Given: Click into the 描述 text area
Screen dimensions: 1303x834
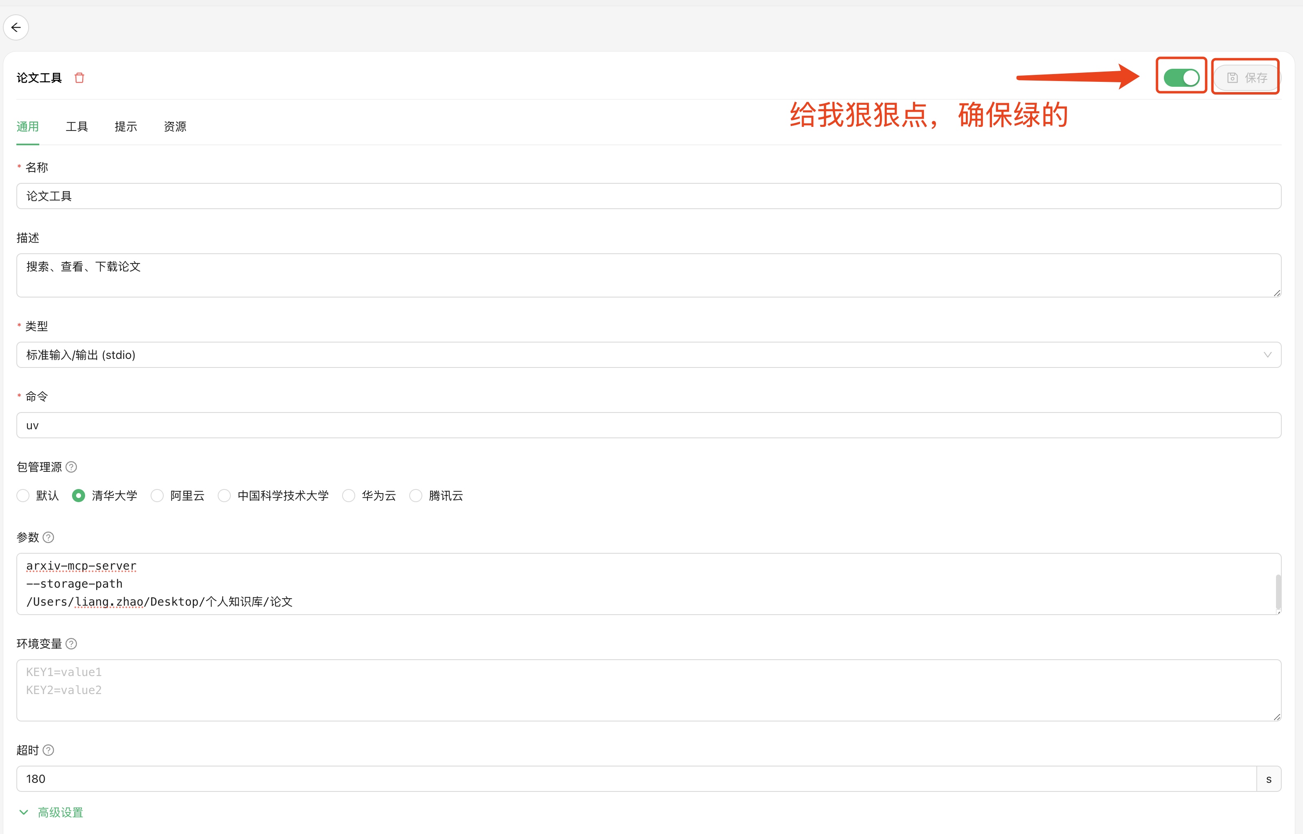Looking at the screenshot, I should pos(649,275).
